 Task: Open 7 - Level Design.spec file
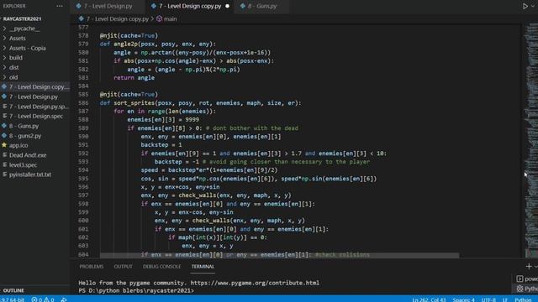click(x=35, y=116)
